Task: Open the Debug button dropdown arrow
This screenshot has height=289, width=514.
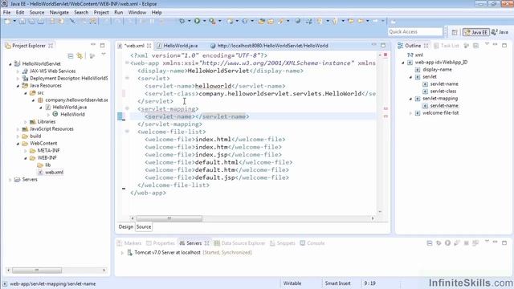Action: [x=190, y=21]
